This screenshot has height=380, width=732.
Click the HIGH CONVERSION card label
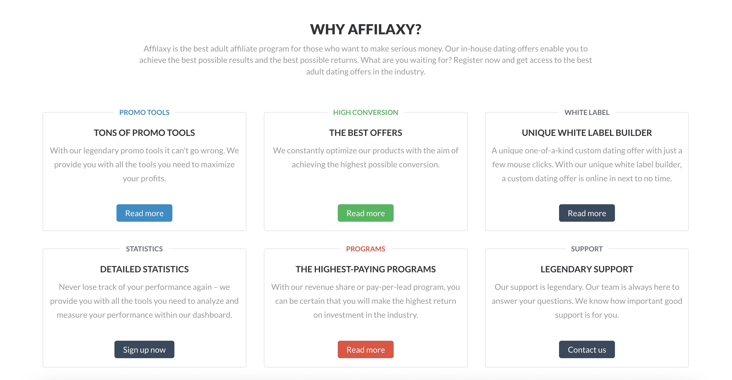click(365, 112)
